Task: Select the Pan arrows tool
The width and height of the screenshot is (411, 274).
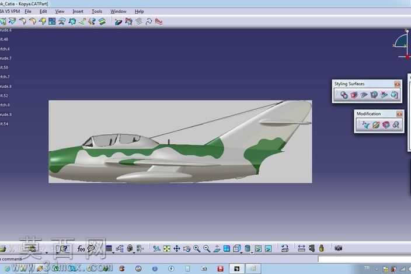Action: pyautogui.click(x=177, y=248)
